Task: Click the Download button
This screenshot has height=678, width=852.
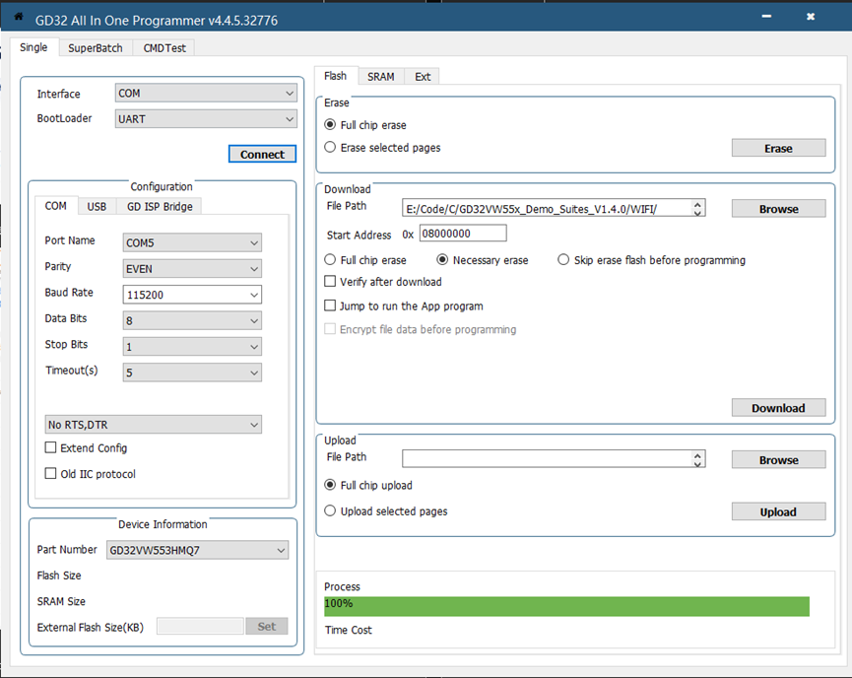Action: tap(778, 408)
